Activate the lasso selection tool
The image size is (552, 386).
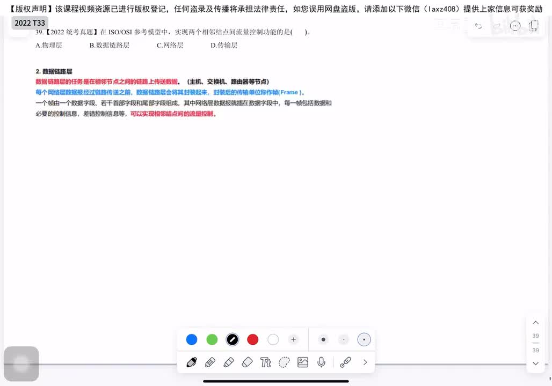(x=284, y=362)
